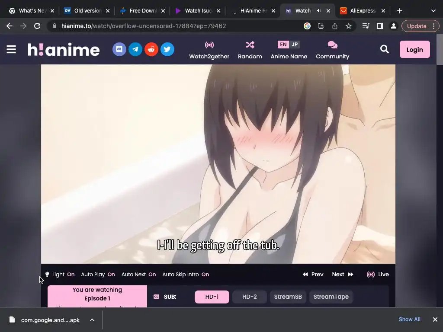Select the HD-2 server
The width and height of the screenshot is (443, 332).
pyautogui.click(x=250, y=297)
